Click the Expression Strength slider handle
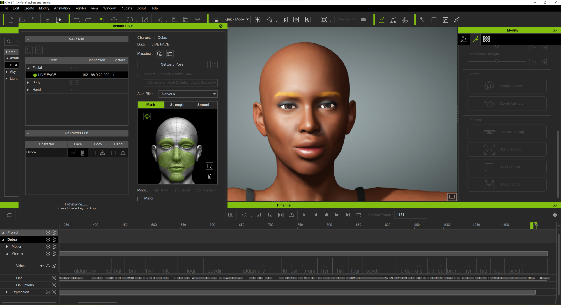 point(497,61)
